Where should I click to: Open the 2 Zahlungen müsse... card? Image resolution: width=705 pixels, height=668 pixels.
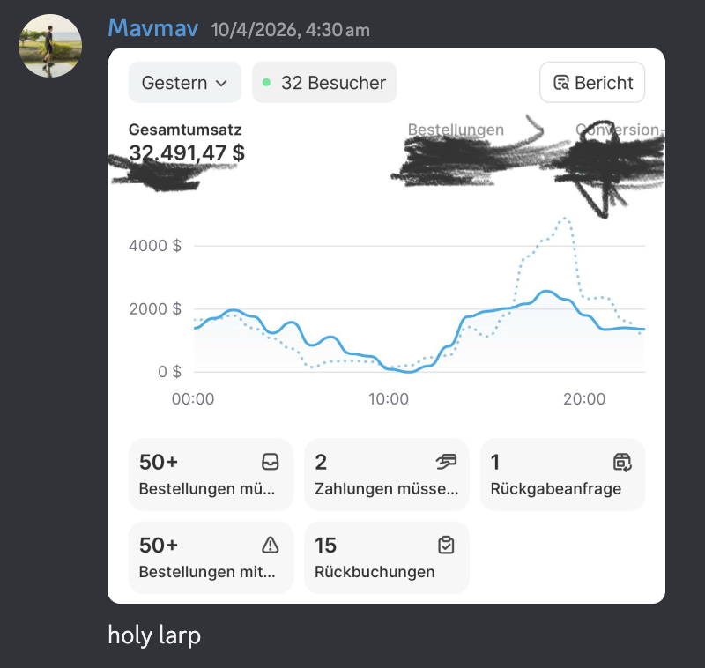[387, 475]
